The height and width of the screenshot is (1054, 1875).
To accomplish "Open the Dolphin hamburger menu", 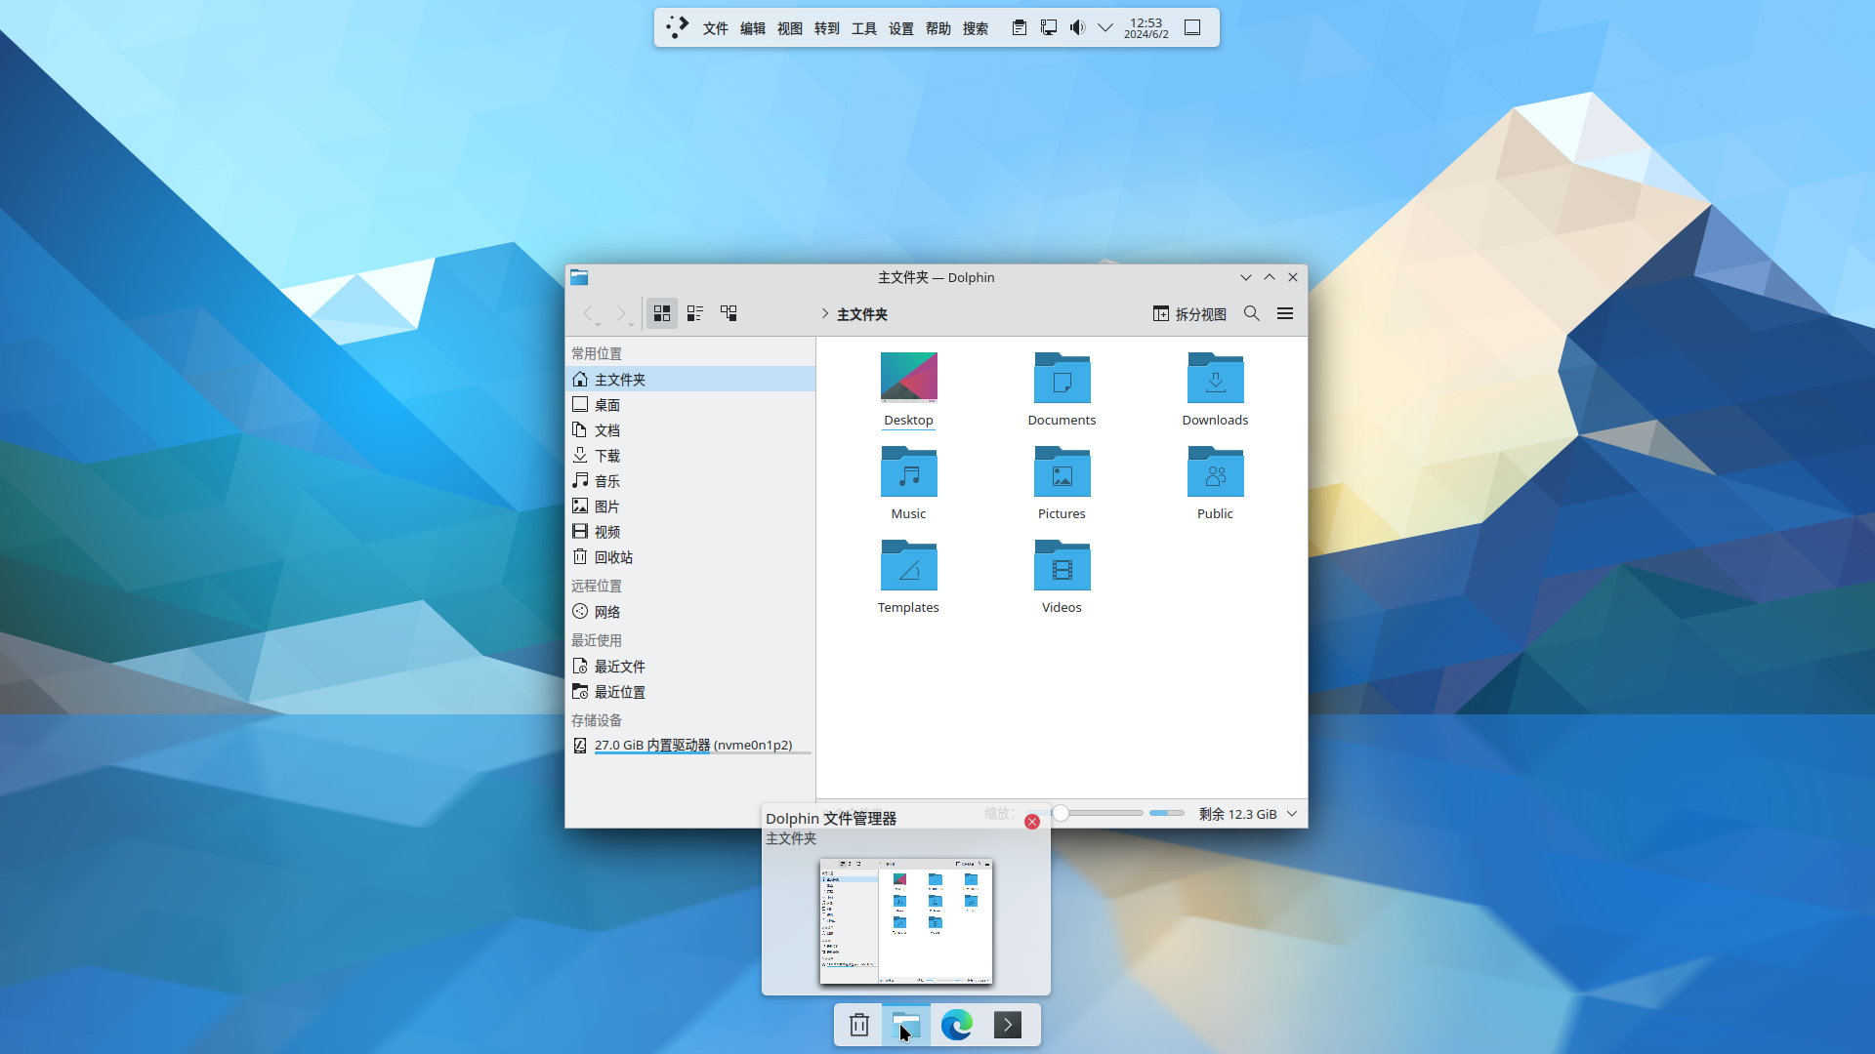I will coord(1285,313).
